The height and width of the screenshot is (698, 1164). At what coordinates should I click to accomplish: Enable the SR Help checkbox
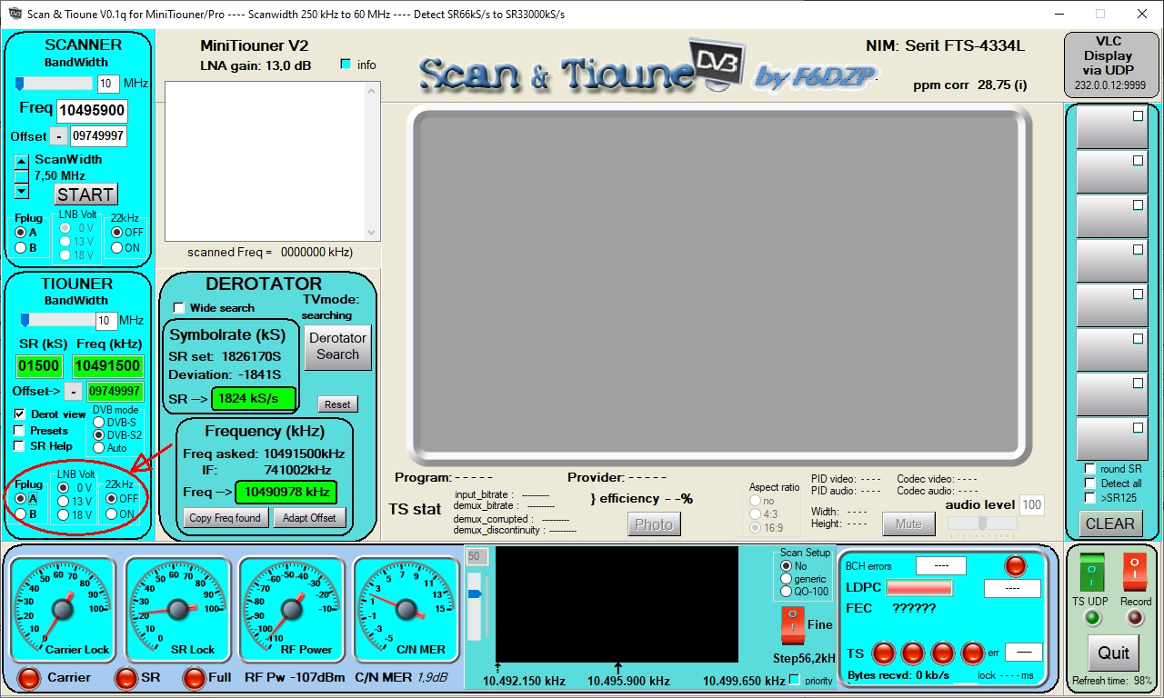(19, 445)
